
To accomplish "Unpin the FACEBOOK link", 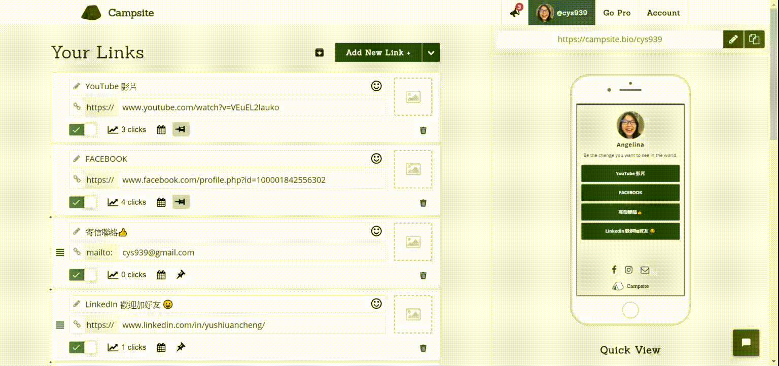I will point(181,202).
